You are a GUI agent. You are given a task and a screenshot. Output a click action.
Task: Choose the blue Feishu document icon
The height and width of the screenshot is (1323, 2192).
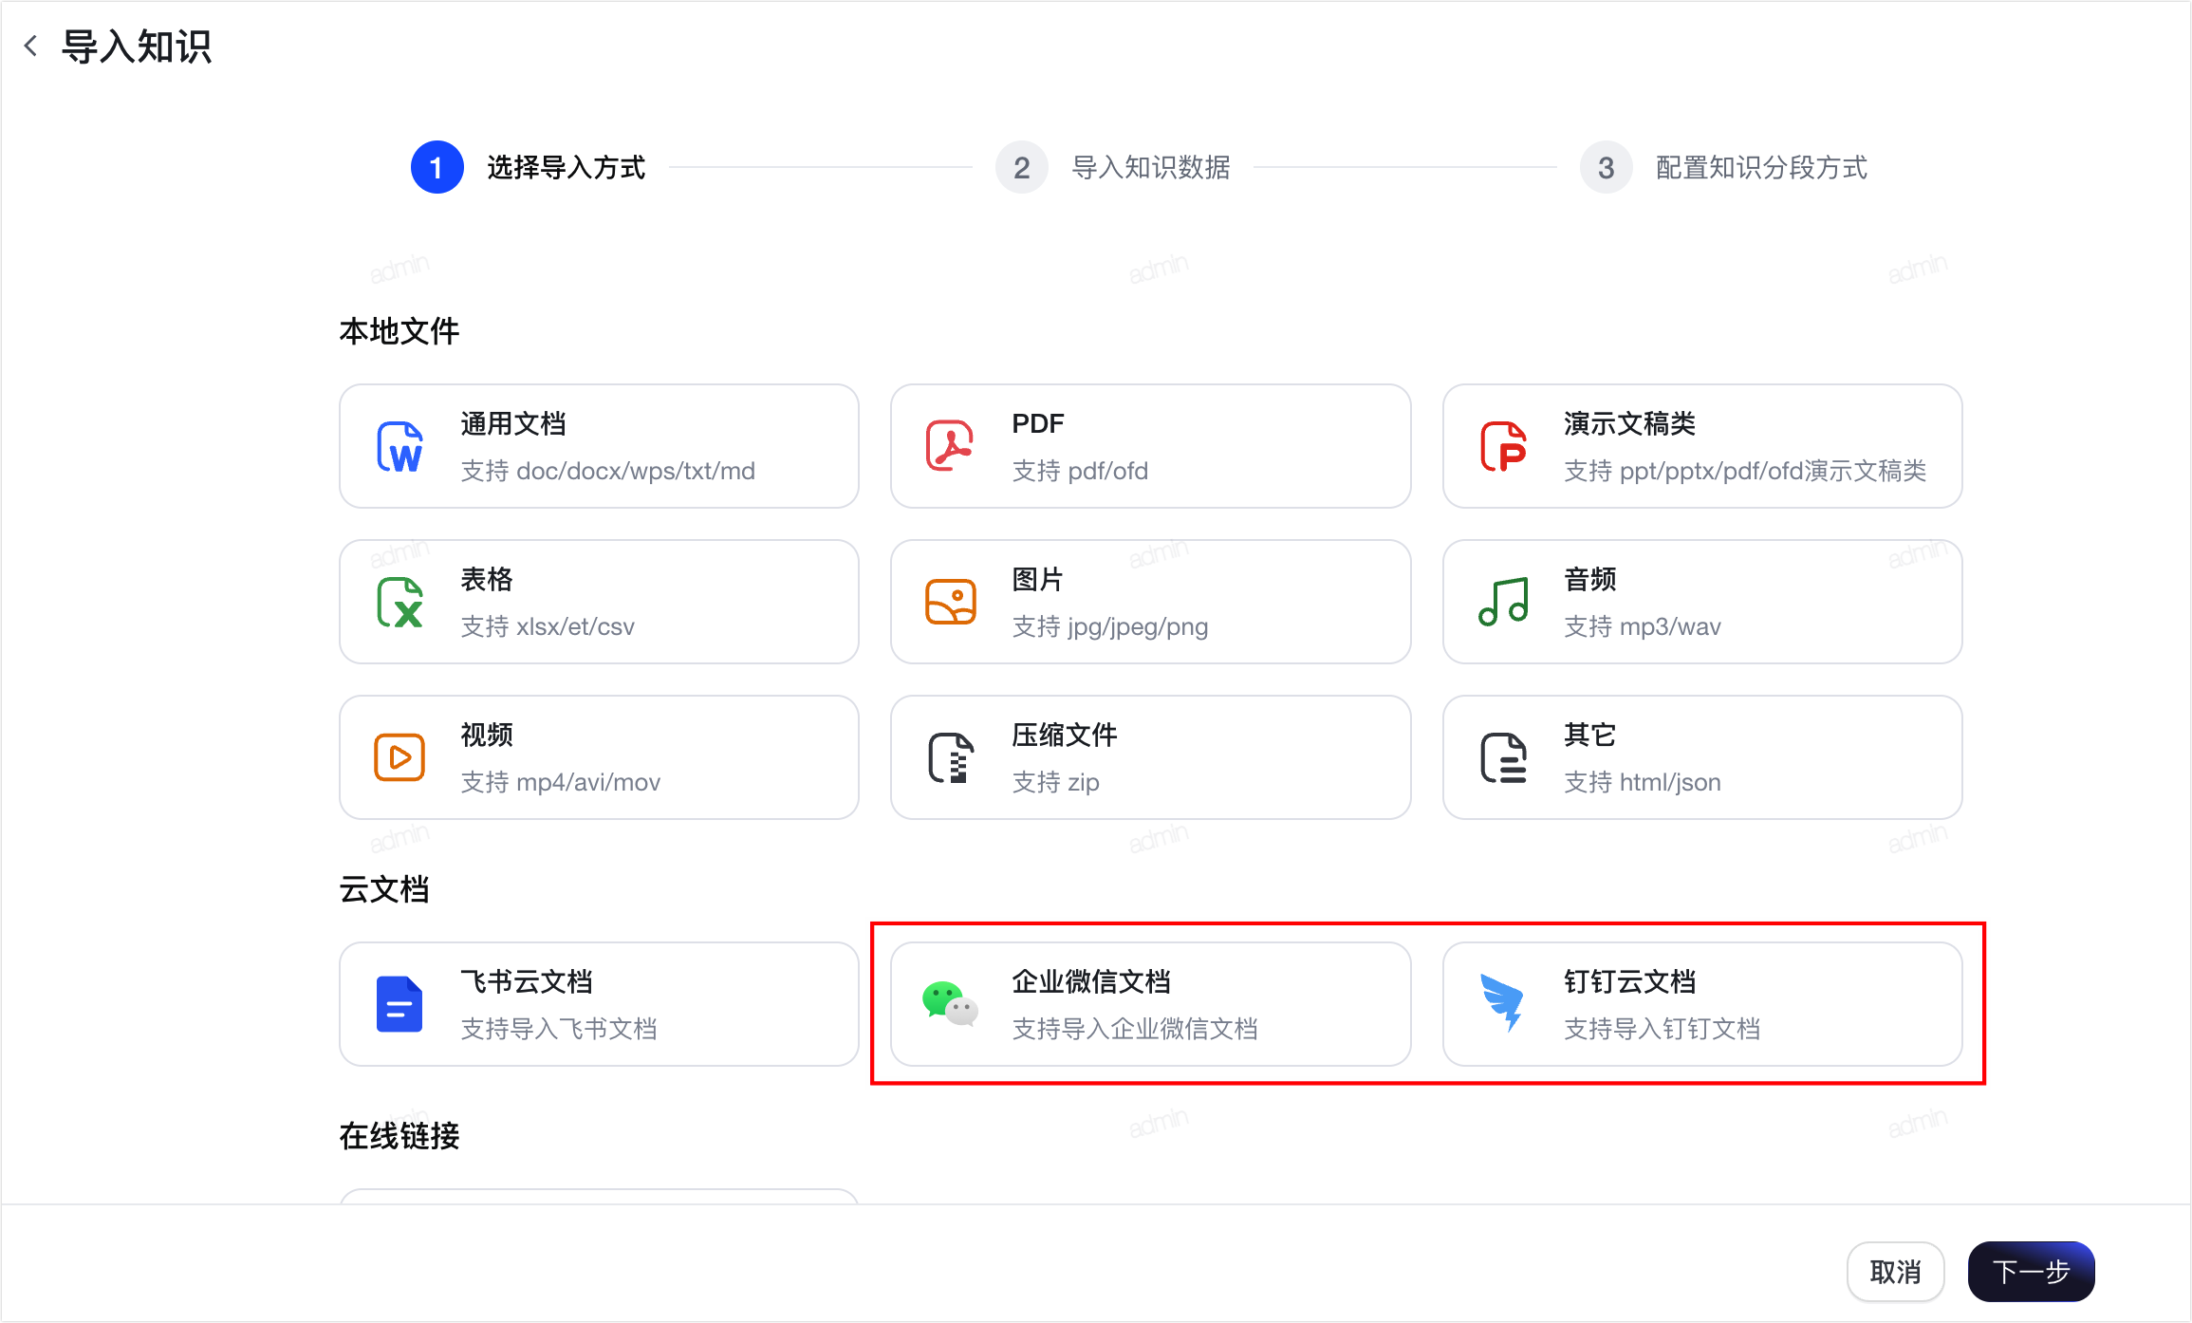pyautogui.click(x=399, y=1004)
